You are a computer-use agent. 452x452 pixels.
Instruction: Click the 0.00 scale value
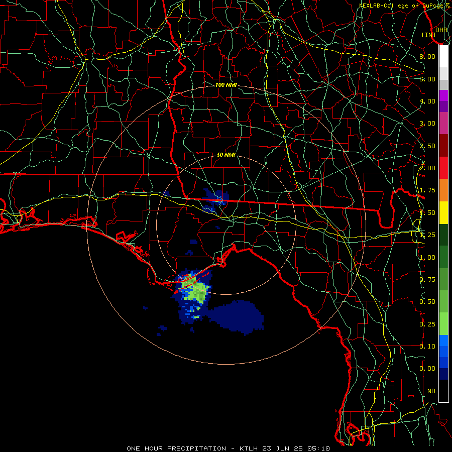click(427, 369)
